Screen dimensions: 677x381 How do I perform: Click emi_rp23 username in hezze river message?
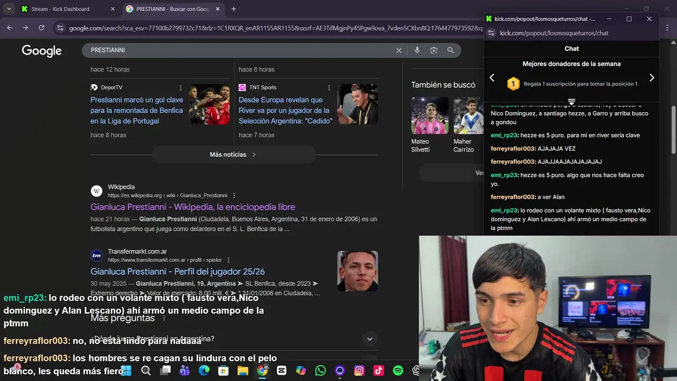[504, 135]
